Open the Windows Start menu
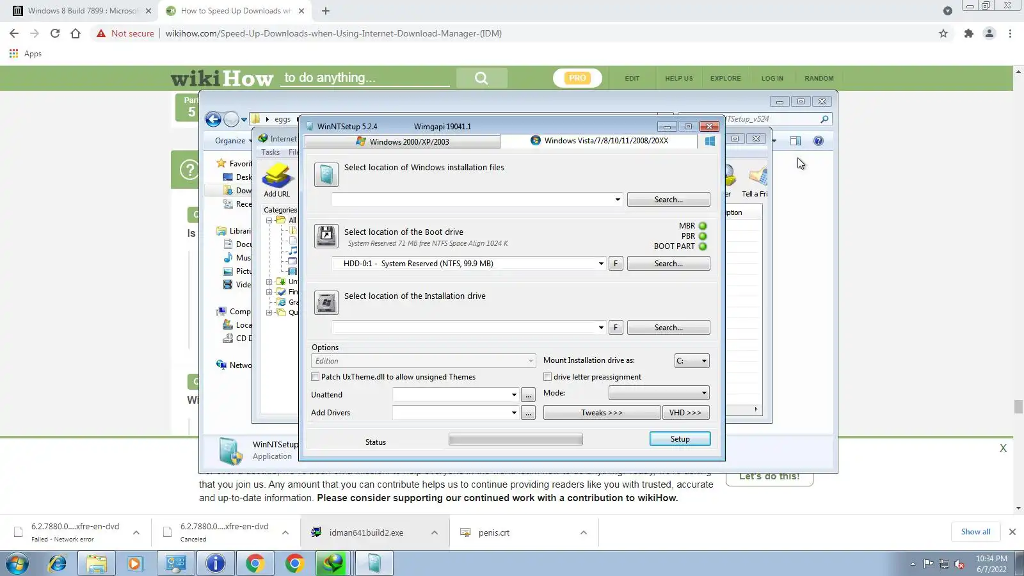 point(17,563)
